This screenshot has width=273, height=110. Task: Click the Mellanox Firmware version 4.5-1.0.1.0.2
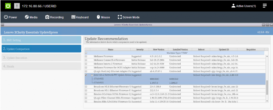(x=156, y=56)
